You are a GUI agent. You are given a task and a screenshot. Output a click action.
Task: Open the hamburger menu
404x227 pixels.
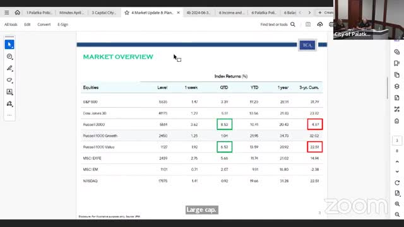[7, 13]
